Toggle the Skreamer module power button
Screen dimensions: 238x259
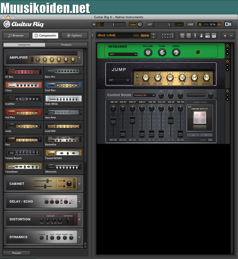click(x=228, y=46)
